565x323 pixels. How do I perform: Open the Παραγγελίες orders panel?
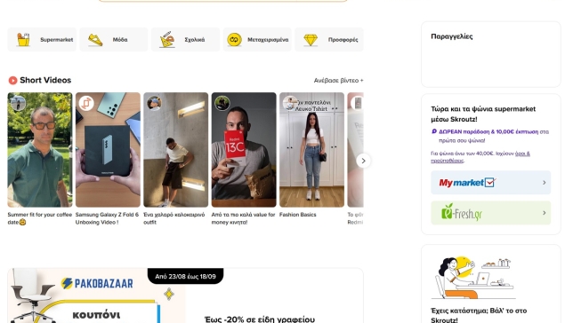click(x=491, y=54)
